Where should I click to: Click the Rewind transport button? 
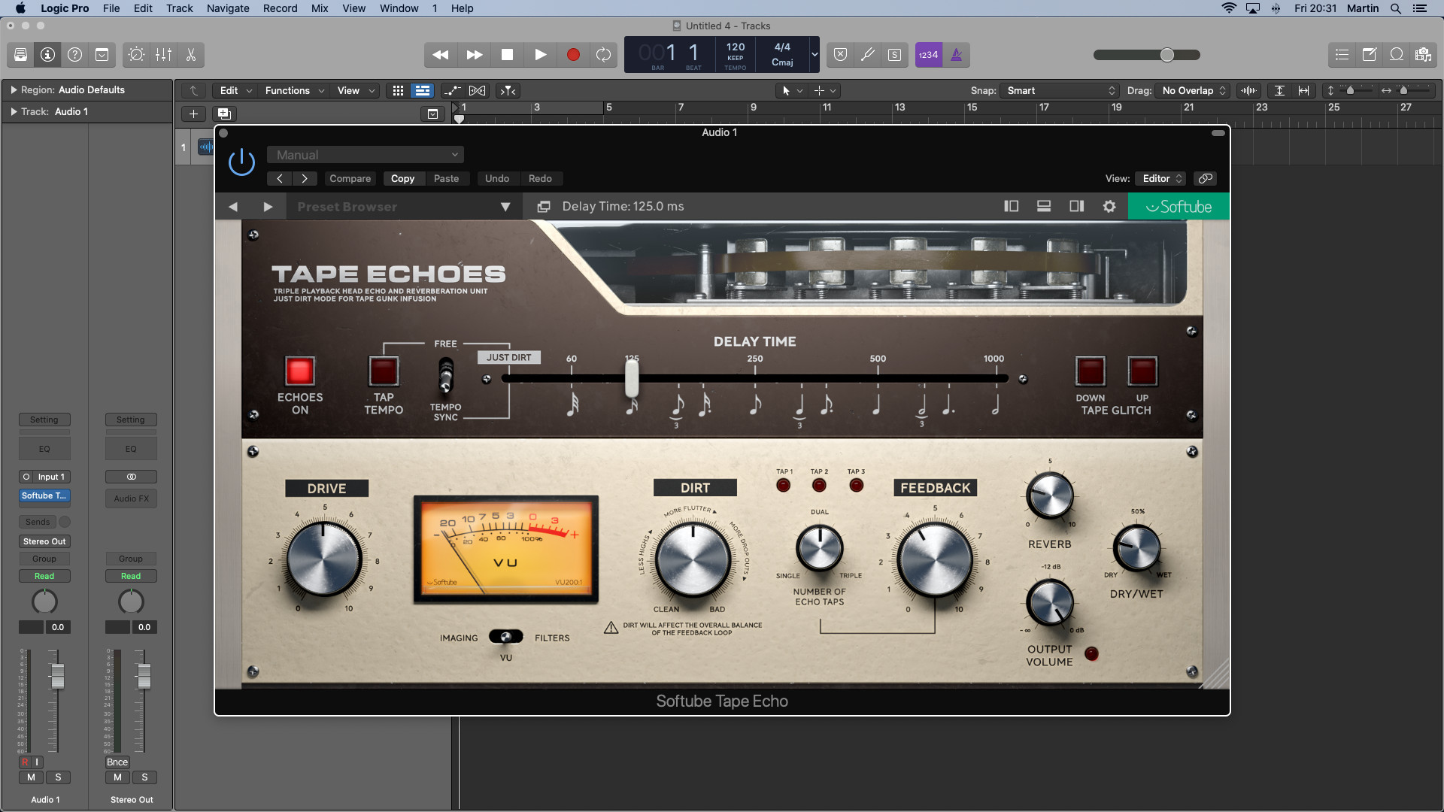coord(441,55)
